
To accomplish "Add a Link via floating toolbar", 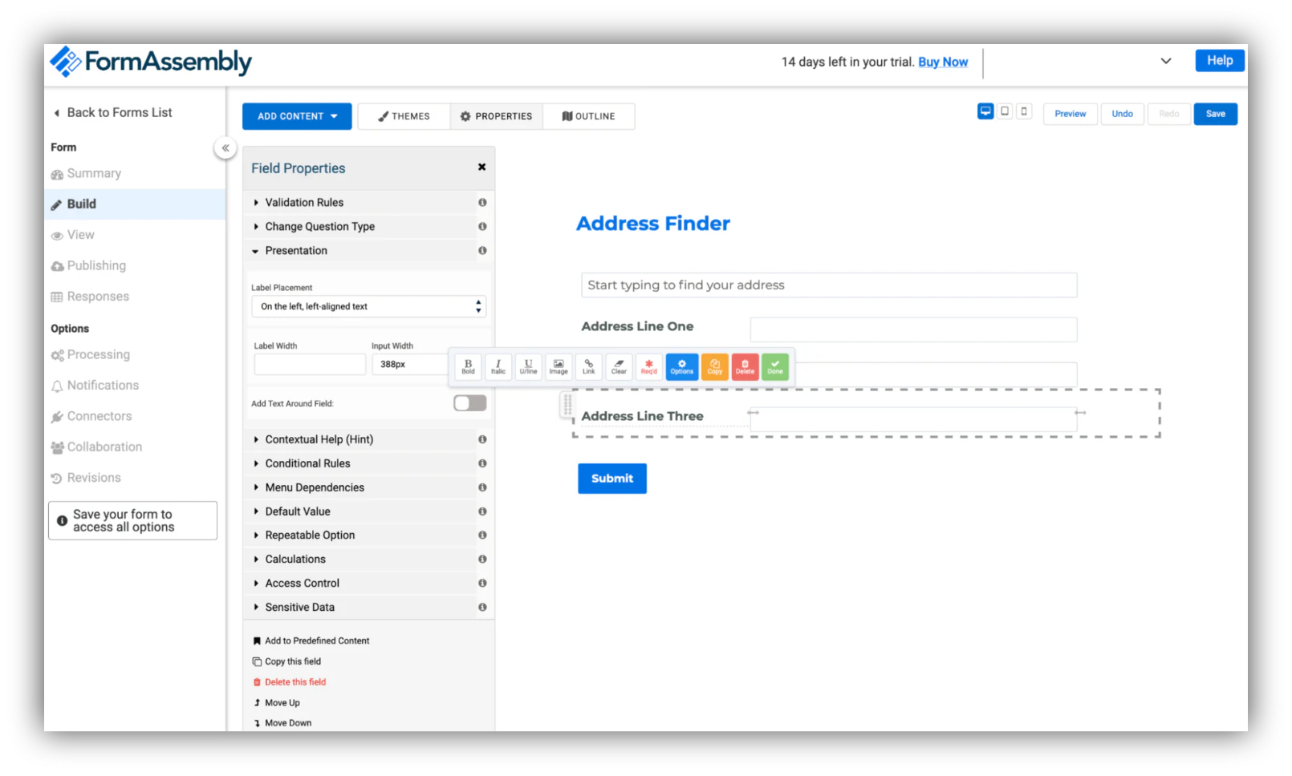I will point(588,366).
